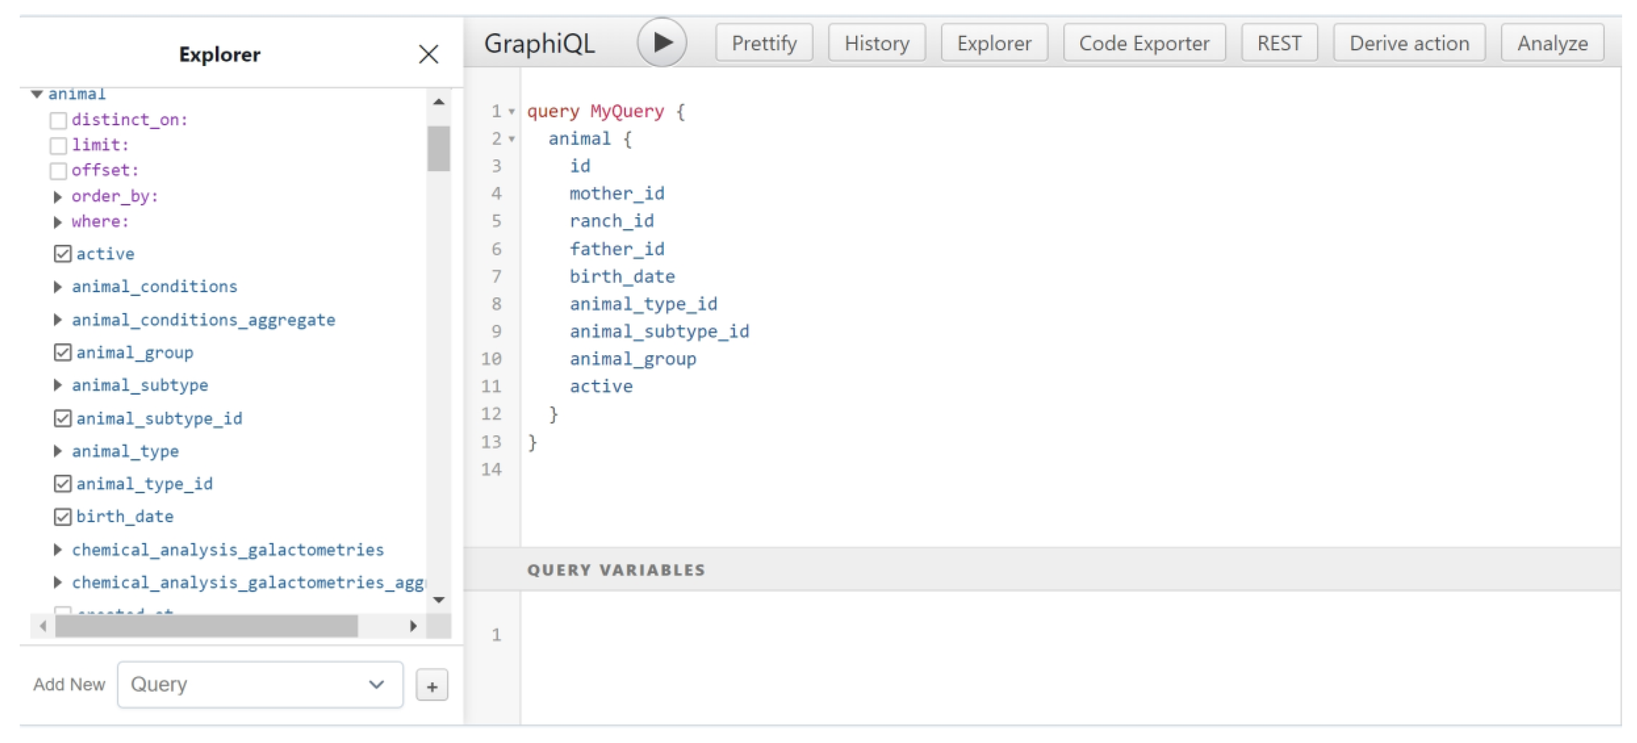Screen dimensions: 1637x743
Task: Close the Explorer panel with the X
Action: point(429,54)
